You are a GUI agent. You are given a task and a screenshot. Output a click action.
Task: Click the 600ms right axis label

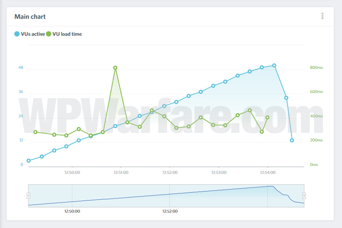pos(316,92)
